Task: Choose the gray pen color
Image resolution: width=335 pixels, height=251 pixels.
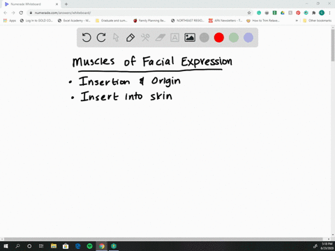Action: coord(204,38)
